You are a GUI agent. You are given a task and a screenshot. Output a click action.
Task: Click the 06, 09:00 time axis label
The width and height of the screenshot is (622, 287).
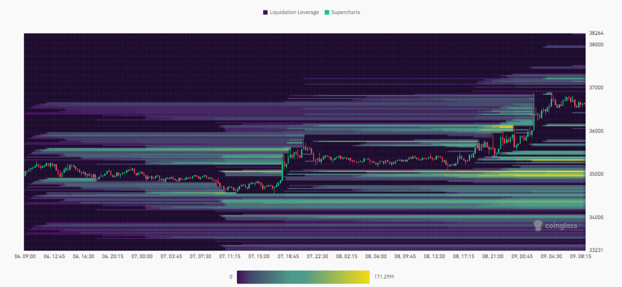pyautogui.click(x=25, y=256)
